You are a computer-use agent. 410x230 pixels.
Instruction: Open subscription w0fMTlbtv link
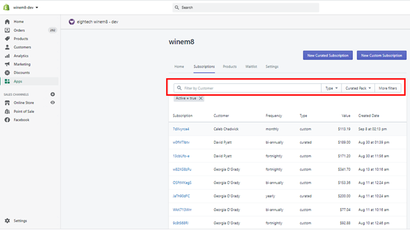(x=181, y=142)
